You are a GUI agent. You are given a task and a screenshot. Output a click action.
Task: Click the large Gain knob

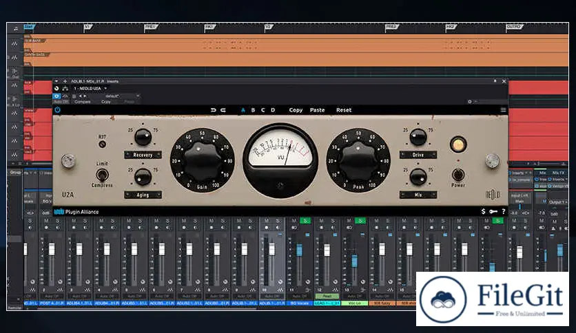pos(202,160)
